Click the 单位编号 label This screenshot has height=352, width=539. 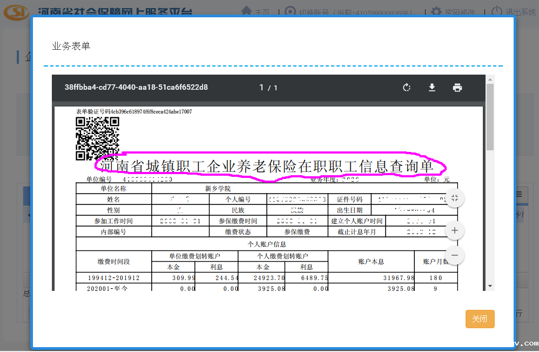tap(99, 180)
